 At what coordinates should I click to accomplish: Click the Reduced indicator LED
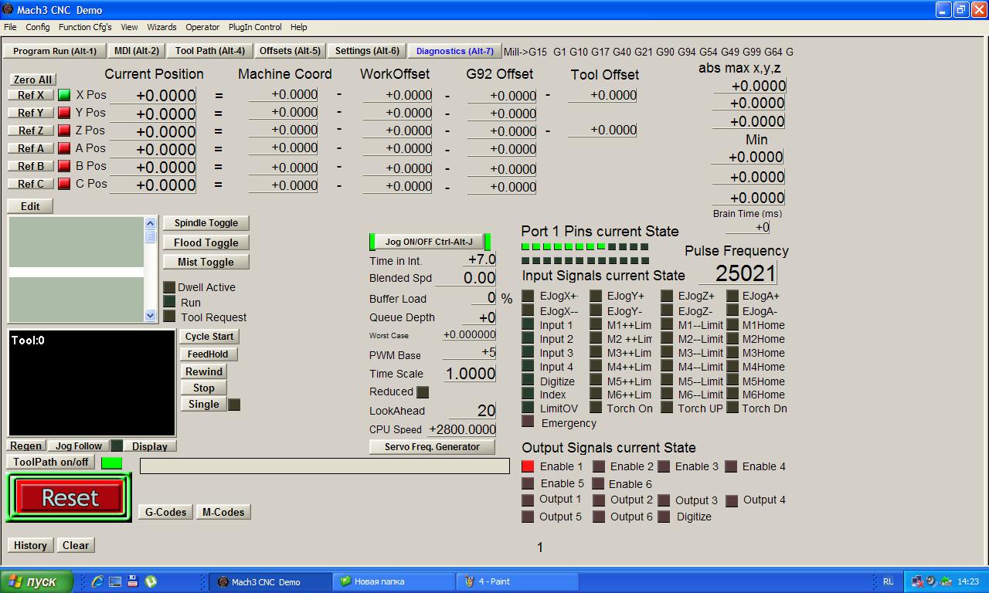[423, 392]
